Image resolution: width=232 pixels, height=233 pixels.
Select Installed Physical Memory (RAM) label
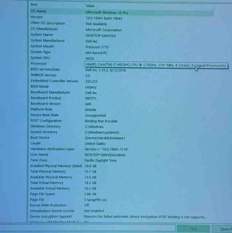click(56, 166)
